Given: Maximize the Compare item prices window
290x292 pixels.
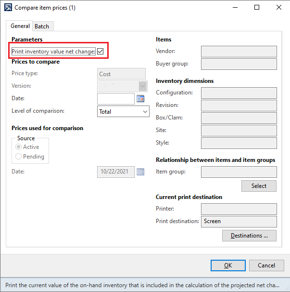Looking at the screenshot, I should pos(257,8).
